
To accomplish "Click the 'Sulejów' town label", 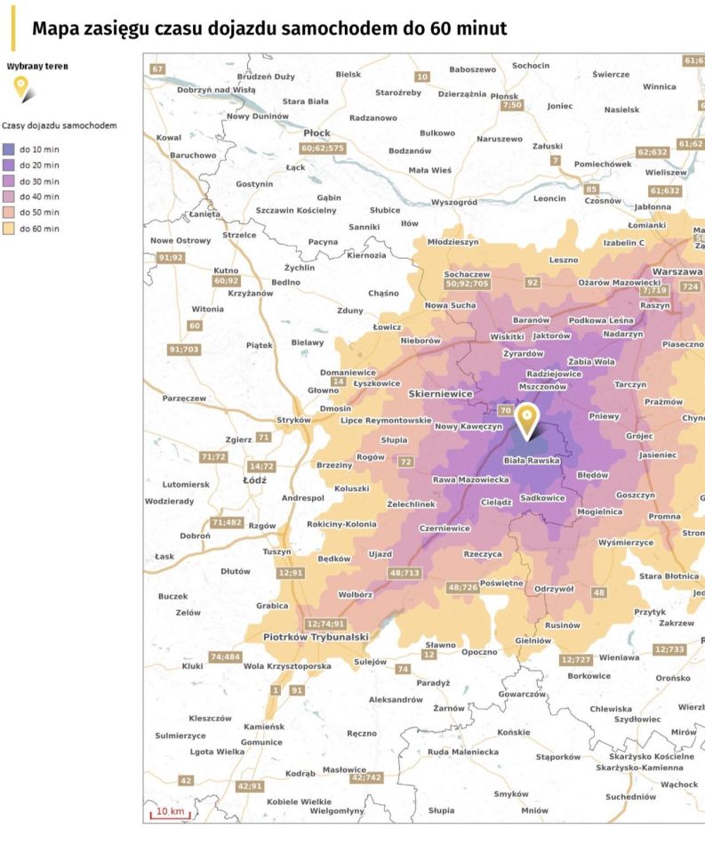I will 370,662.
